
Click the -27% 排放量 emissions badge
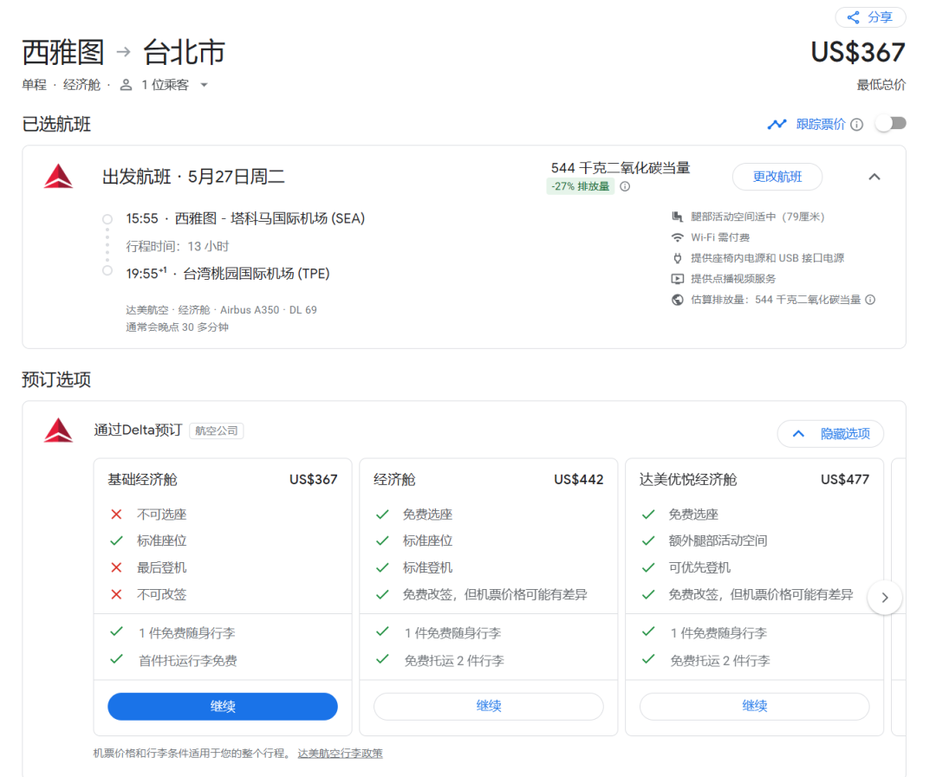click(580, 186)
